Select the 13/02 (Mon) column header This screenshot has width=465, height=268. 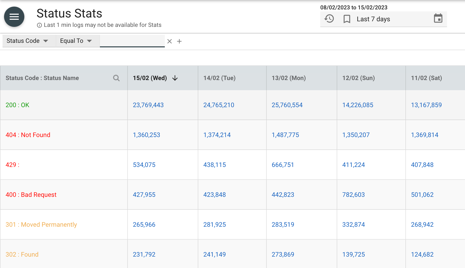289,78
